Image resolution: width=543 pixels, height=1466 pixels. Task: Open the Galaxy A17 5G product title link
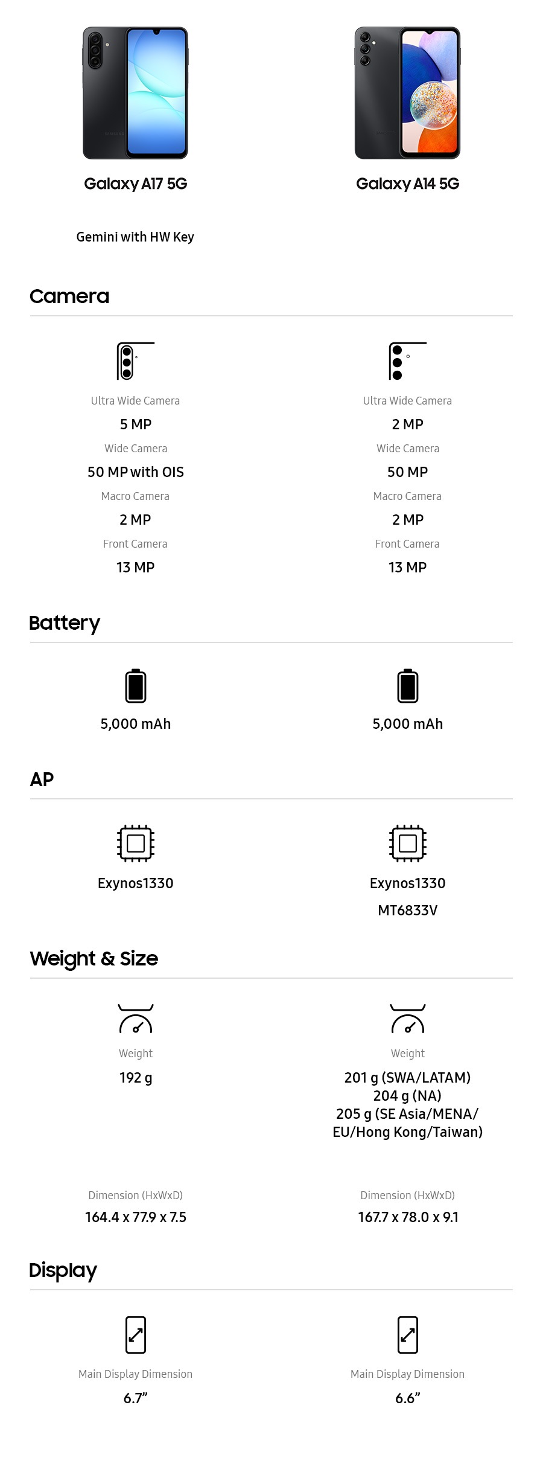point(136,184)
